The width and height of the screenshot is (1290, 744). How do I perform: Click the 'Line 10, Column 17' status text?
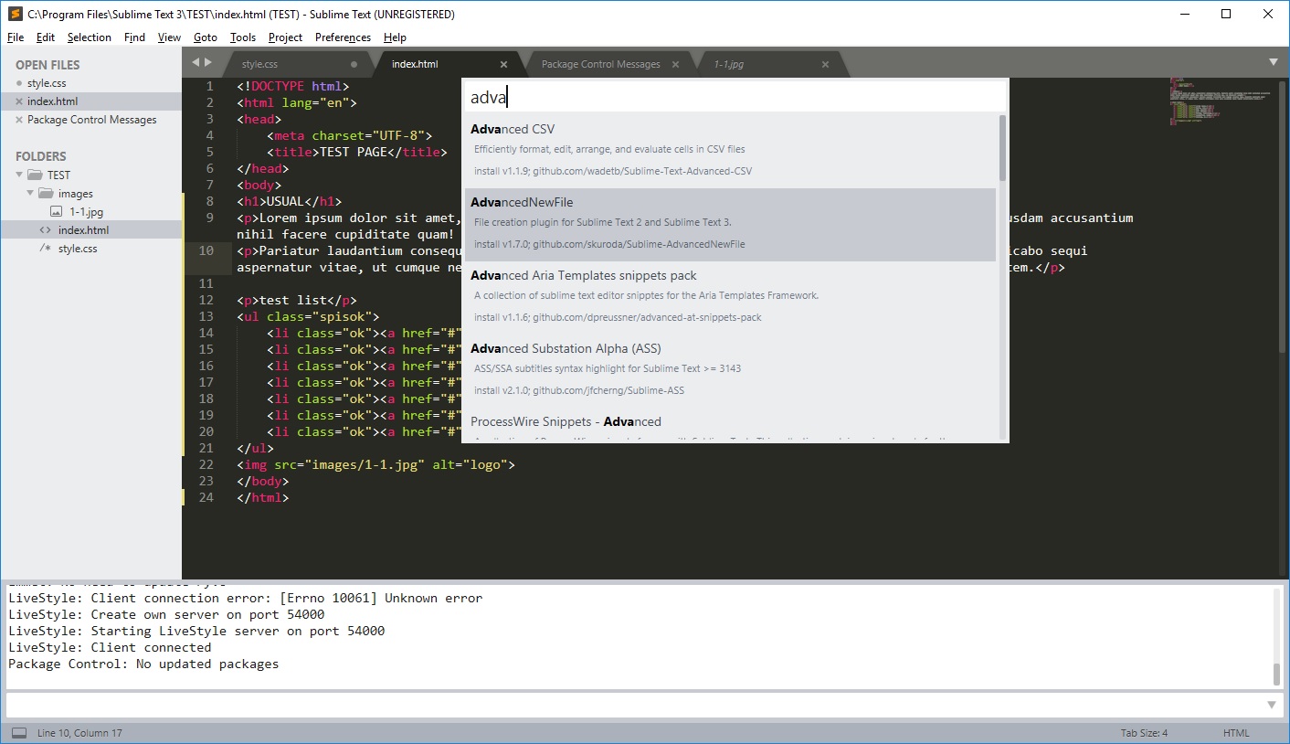point(79,732)
